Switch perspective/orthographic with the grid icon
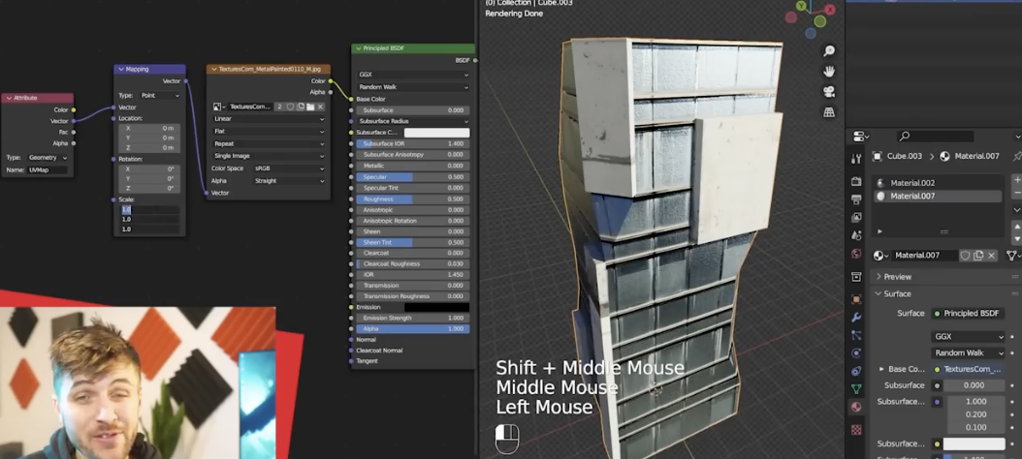1022x459 pixels. pyautogui.click(x=829, y=112)
